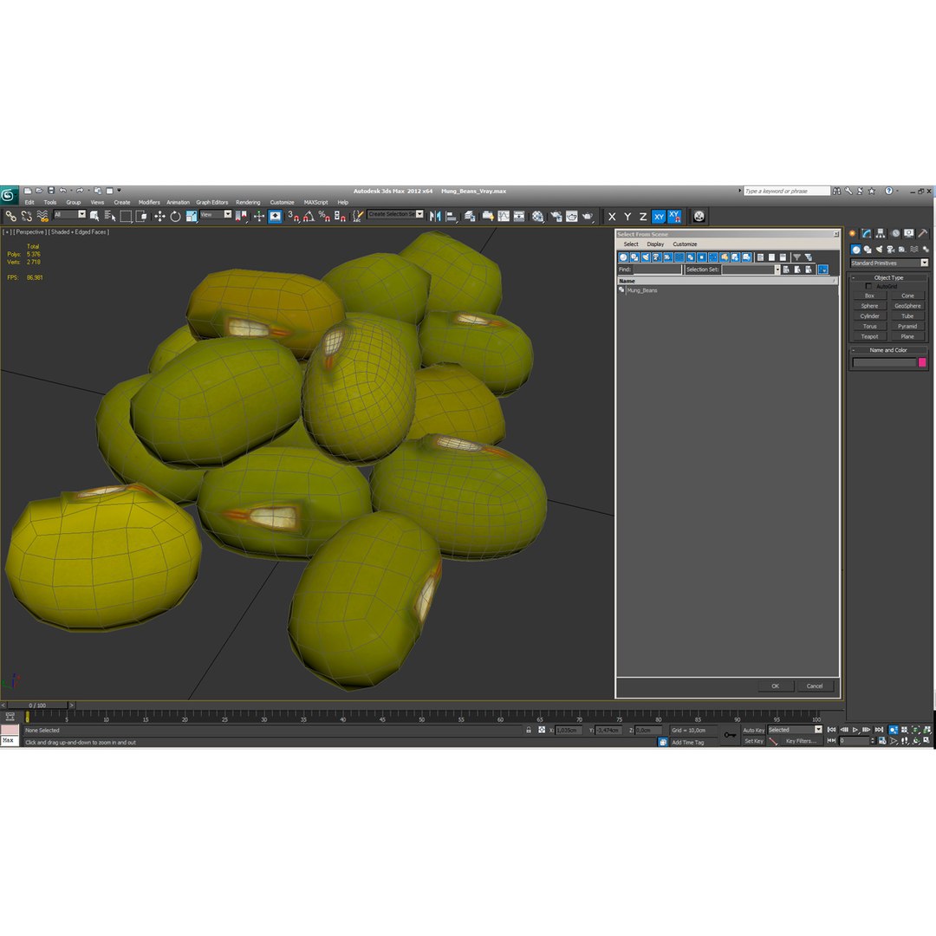Click the Mirror tool icon
This screenshot has width=936, height=936.
(435, 216)
